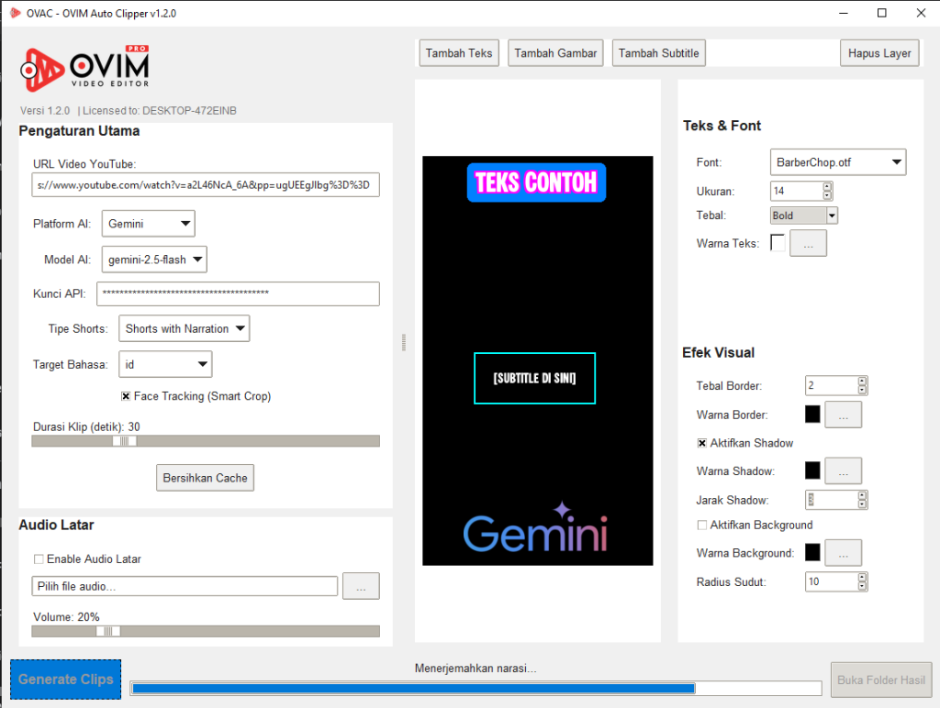This screenshot has height=708, width=940.
Task: Click the app icon in title bar
Action: point(15,14)
